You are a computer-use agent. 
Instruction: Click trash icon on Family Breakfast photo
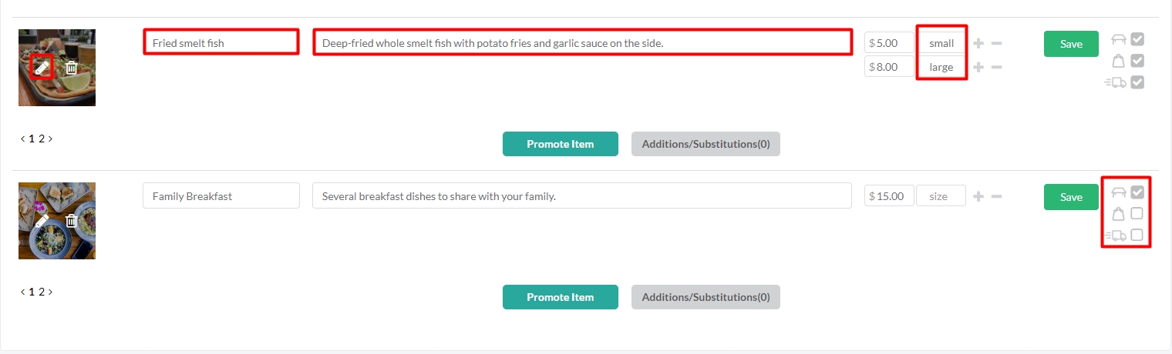pos(71,221)
